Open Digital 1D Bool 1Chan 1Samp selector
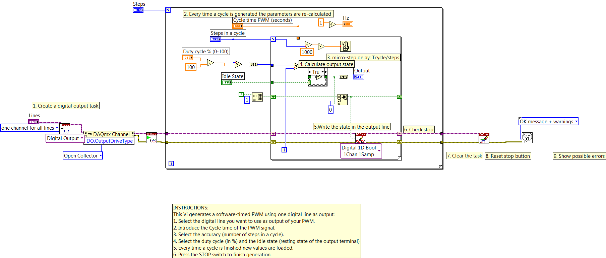This screenshot has width=606, height=258. 379,151
